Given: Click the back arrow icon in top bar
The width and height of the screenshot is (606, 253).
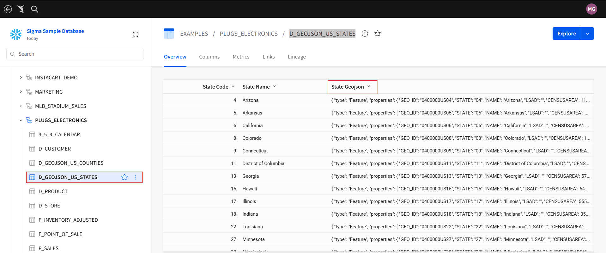Looking at the screenshot, I should [x=8, y=9].
